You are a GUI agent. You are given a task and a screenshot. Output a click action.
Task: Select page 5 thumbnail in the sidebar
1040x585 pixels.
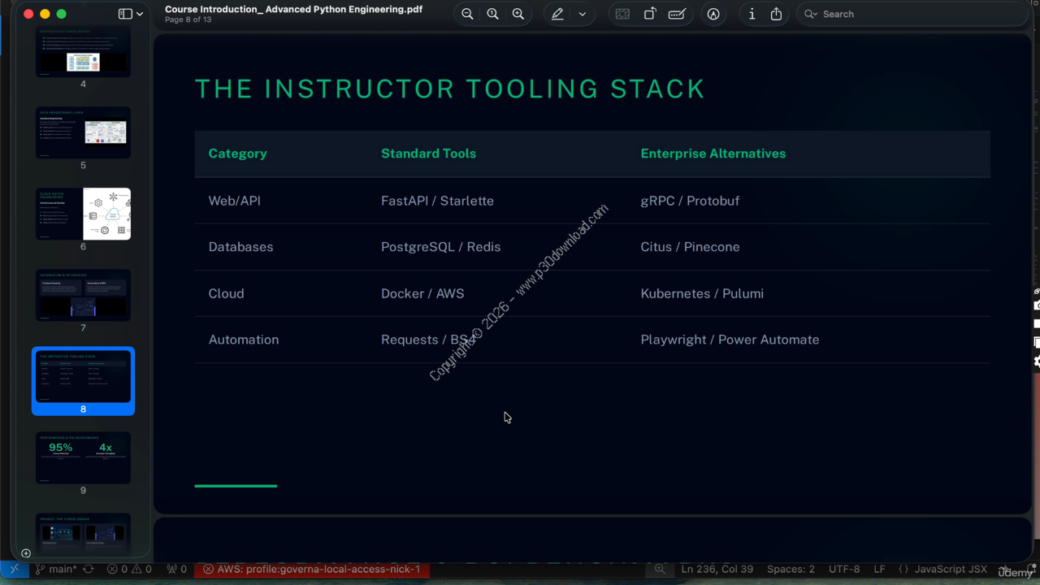coord(83,132)
